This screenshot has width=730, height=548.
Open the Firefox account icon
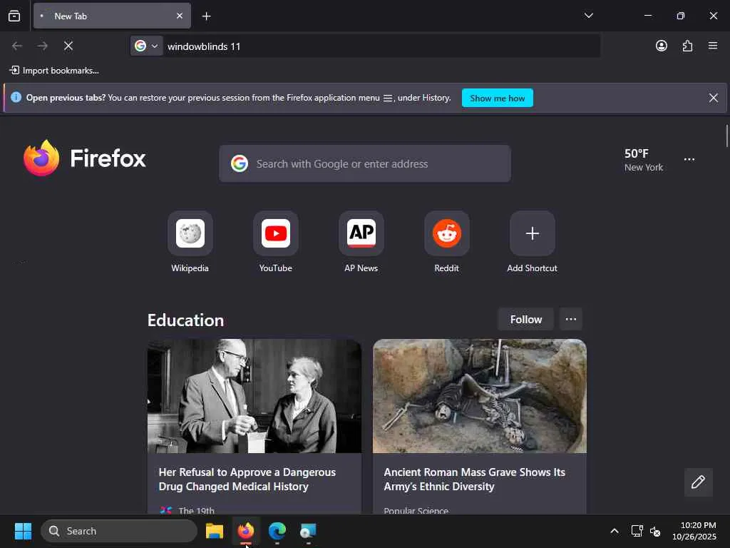point(661,46)
